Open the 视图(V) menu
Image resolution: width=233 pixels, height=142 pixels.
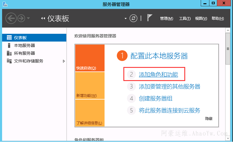click(201, 19)
